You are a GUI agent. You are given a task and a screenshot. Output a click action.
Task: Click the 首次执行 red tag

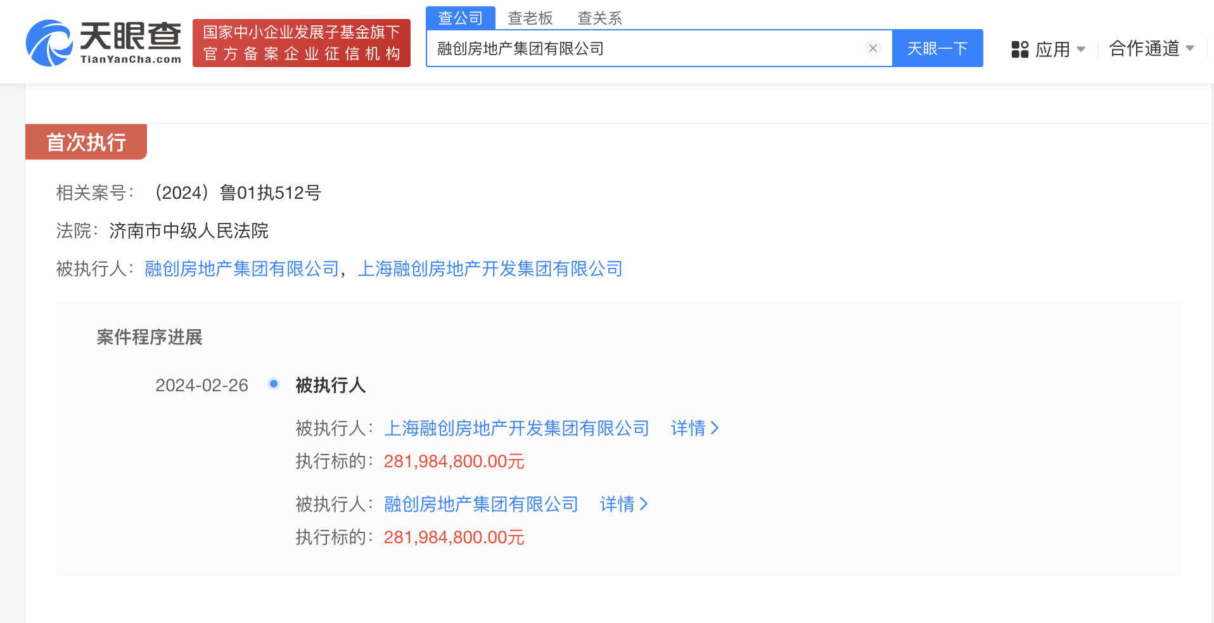[86, 142]
